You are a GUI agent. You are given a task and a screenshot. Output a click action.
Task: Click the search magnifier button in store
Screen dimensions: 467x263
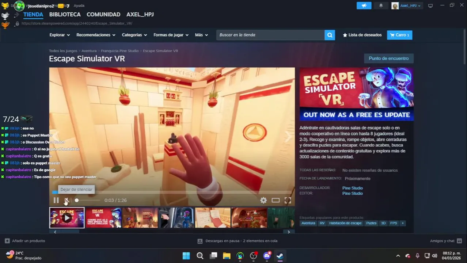pyautogui.click(x=330, y=35)
